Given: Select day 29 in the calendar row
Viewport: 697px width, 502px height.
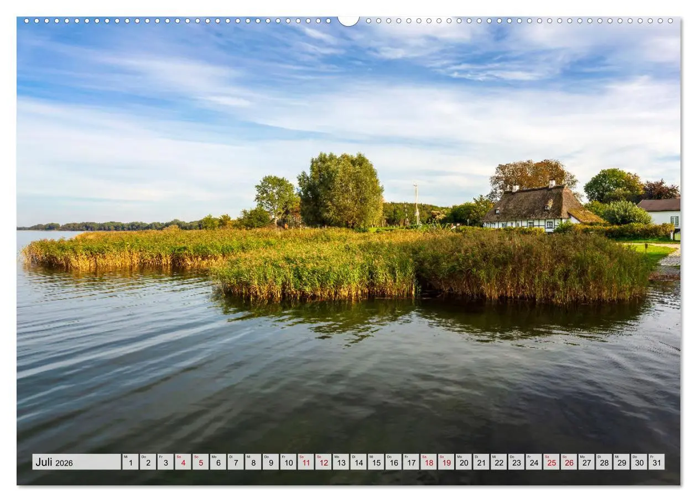Looking at the screenshot, I should (x=621, y=462).
